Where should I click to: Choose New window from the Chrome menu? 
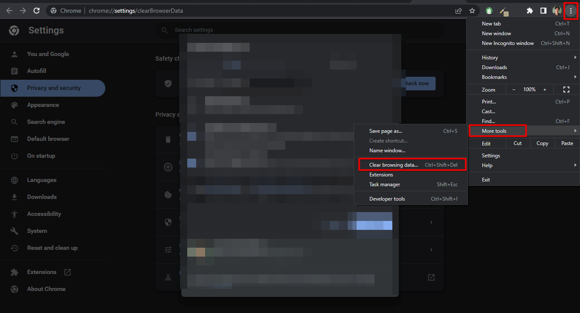coord(524,34)
